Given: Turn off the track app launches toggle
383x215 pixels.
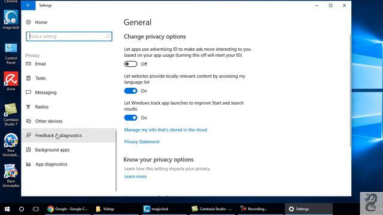Looking at the screenshot, I should click(130, 118).
